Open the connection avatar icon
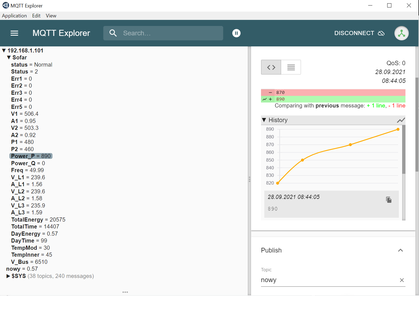The height and width of the screenshot is (326, 419). coord(401,33)
